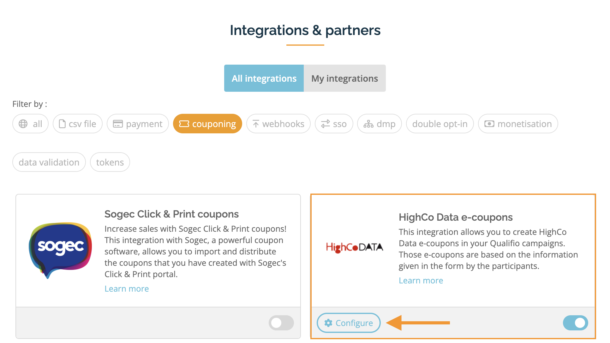Viewport: 610px width, 343px height.
Task: Open Learn more under Sogec coupons
Action: (127, 289)
